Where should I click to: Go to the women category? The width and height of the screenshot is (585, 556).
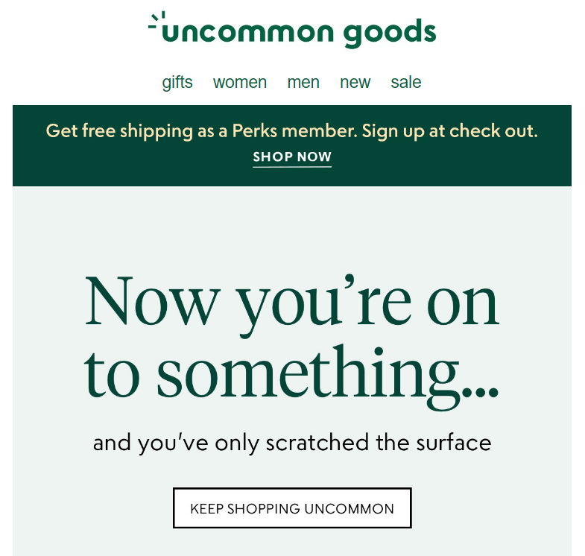point(240,83)
